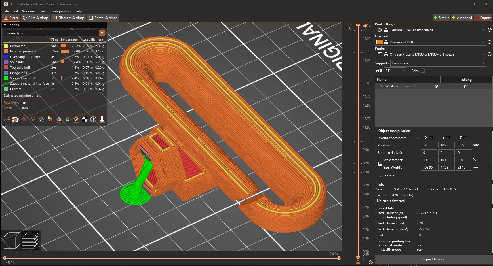Open the Supports dropdown
This screenshot has height=266, width=493.
[438, 63]
